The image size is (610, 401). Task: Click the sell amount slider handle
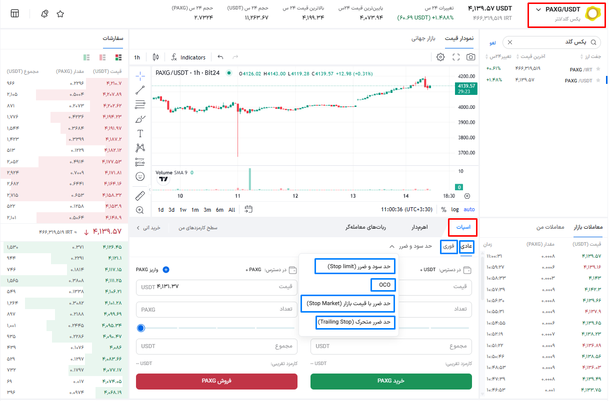[x=141, y=328]
